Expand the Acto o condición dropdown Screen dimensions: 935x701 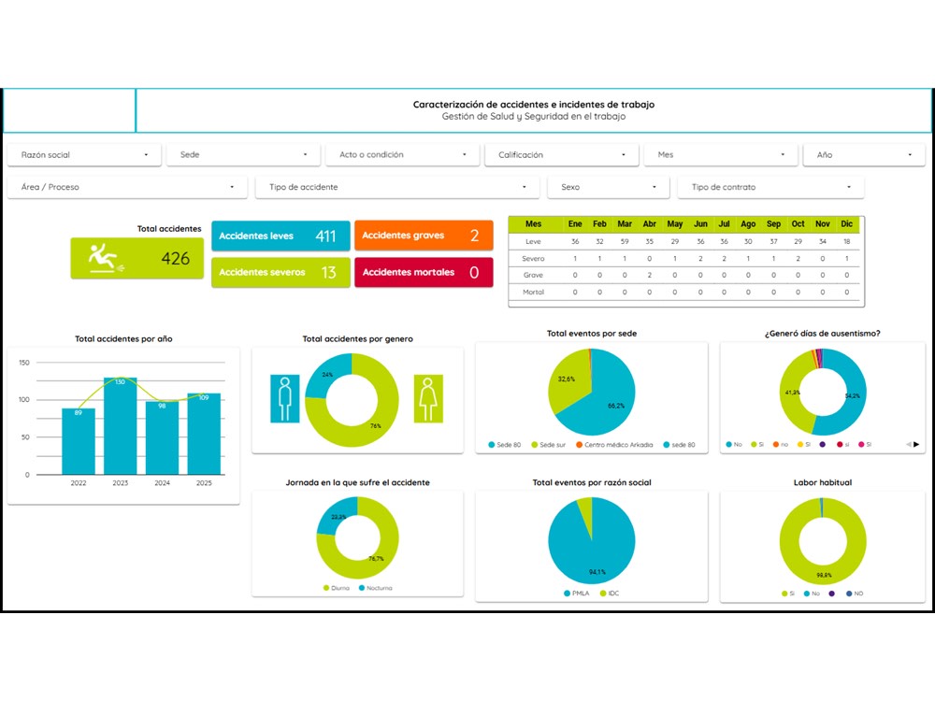coord(402,155)
